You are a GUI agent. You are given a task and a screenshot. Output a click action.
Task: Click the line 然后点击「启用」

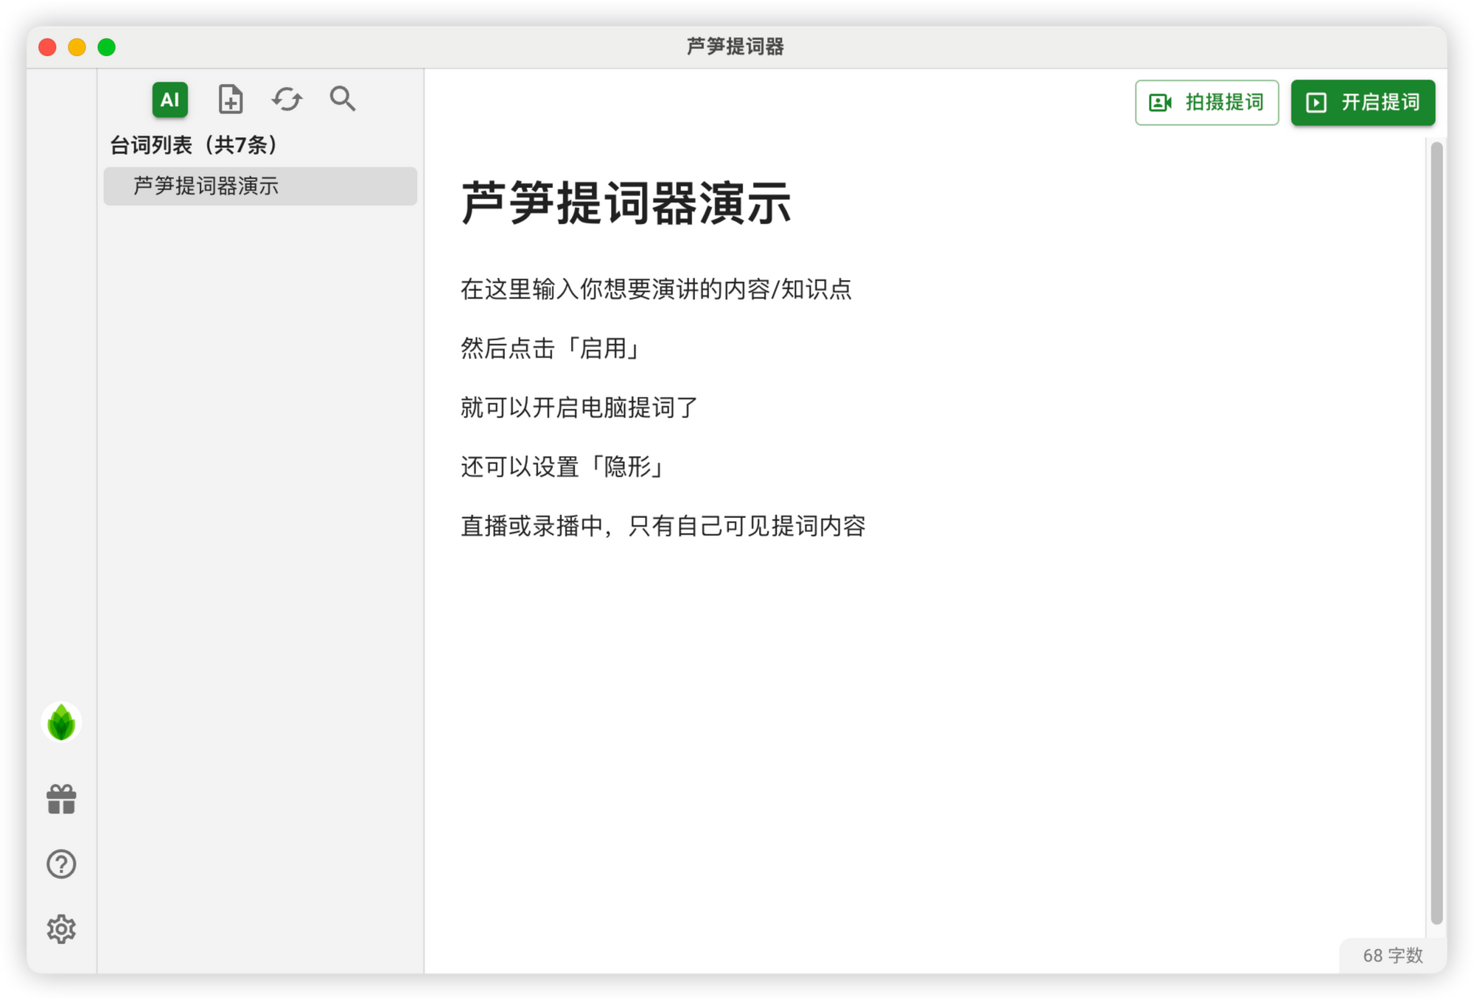(551, 349)
